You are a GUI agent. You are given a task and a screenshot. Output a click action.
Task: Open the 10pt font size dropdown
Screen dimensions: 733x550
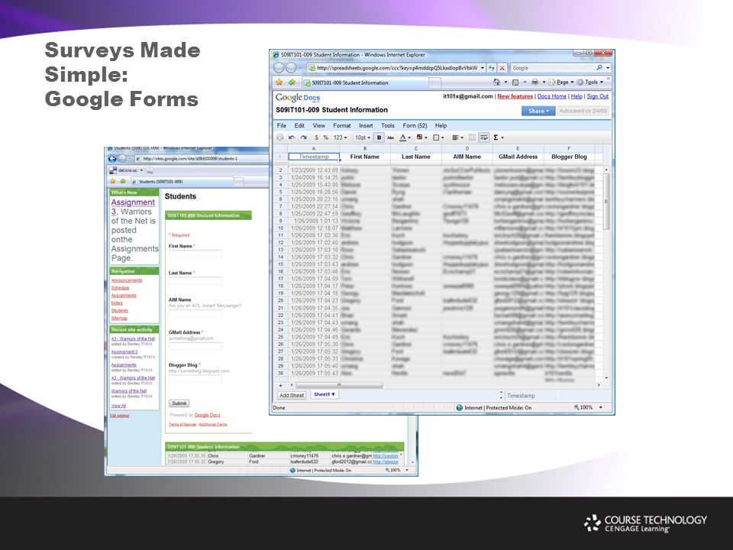coord(362,137)
